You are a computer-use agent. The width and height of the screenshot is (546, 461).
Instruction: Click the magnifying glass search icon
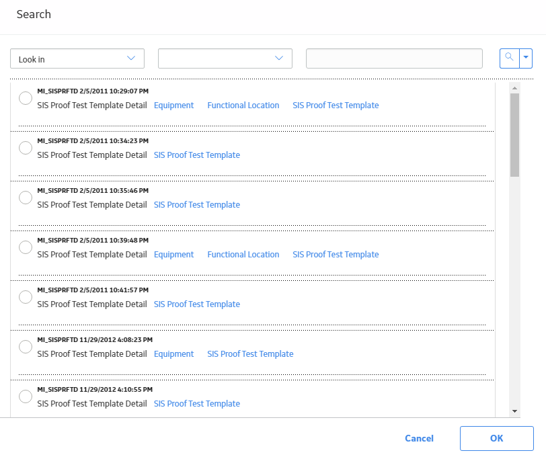pos(509,58)
